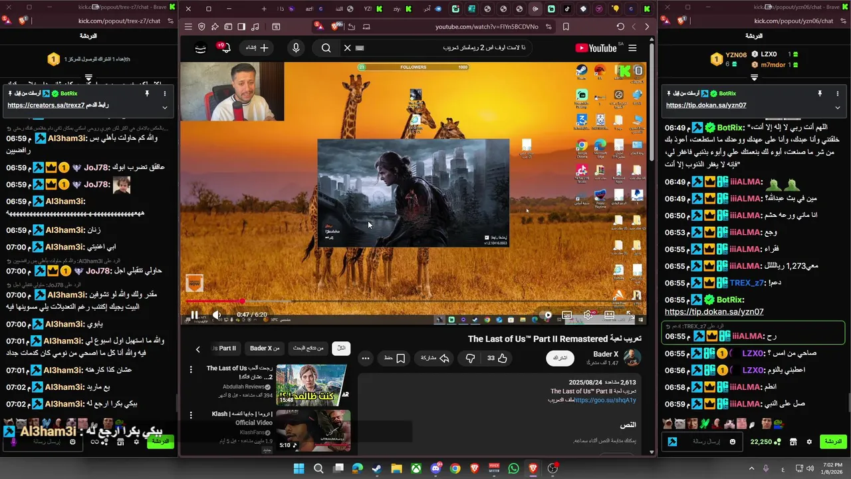Open WhatsApp from the taskbar

(x=513, y=468)
